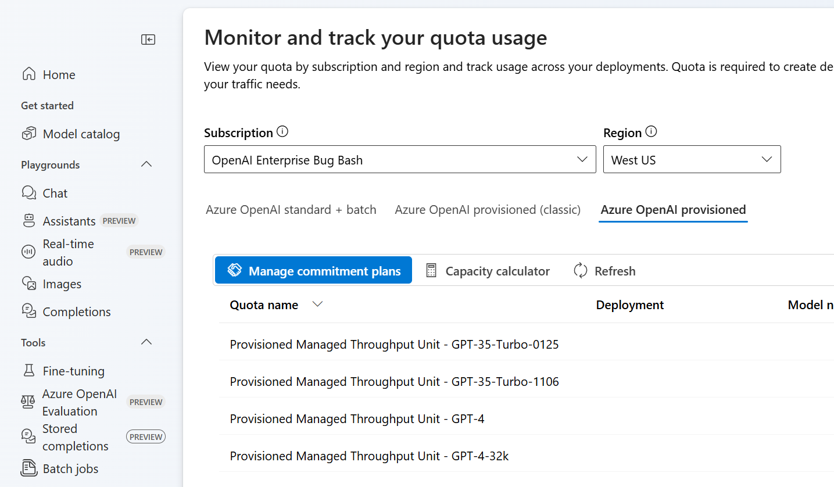Click the Images icon in sidebar

(x=28, y=284)
